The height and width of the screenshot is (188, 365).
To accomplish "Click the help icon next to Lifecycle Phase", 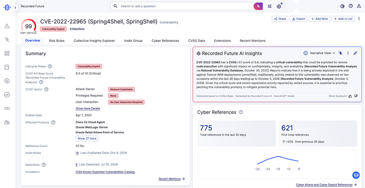I will [50, 67].
